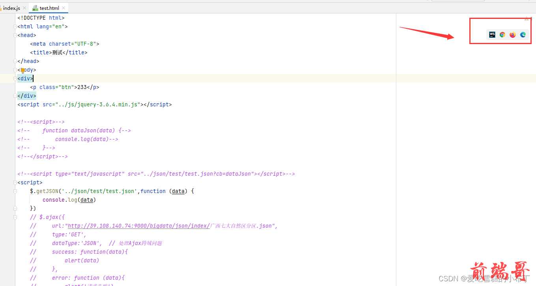Open test.html in Chrome browser
This screenshot has width=536, height=286.
[502, 35]
